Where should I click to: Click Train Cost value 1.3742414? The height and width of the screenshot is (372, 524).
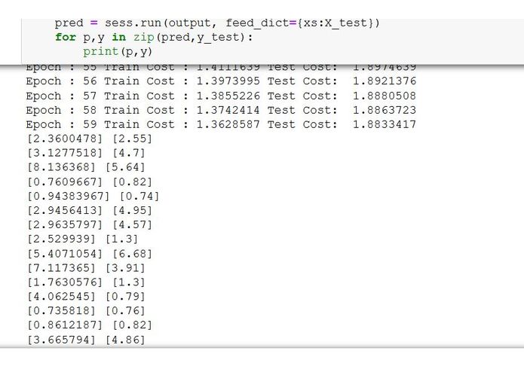[x=228, y=110]
